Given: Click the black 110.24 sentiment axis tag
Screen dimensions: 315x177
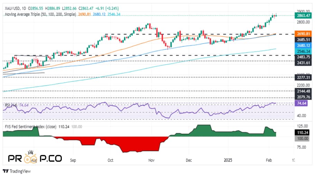Looking at the screenshot, I should pos(302,132).
